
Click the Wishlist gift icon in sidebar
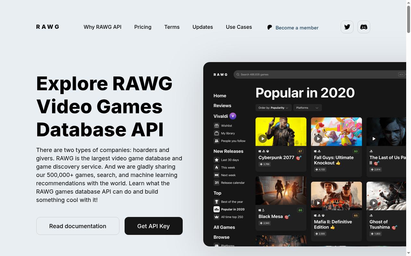pyautogui.click(x=216, y=125)
